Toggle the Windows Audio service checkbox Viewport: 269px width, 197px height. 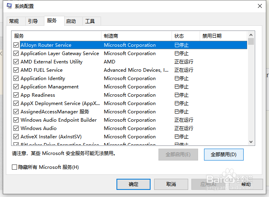click(x=16, y=128)
